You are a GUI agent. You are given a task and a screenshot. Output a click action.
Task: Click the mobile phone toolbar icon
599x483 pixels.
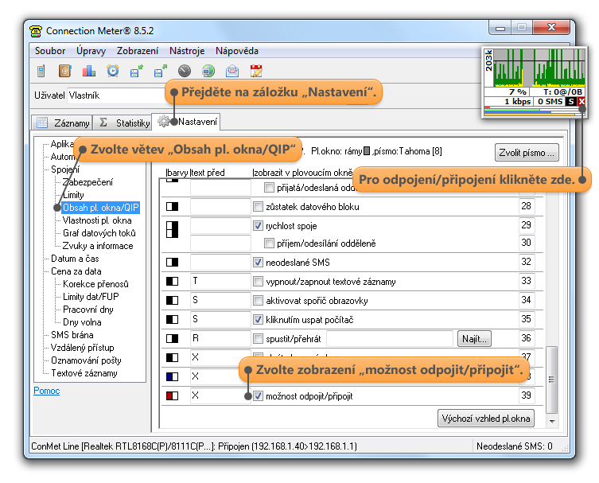41,71
